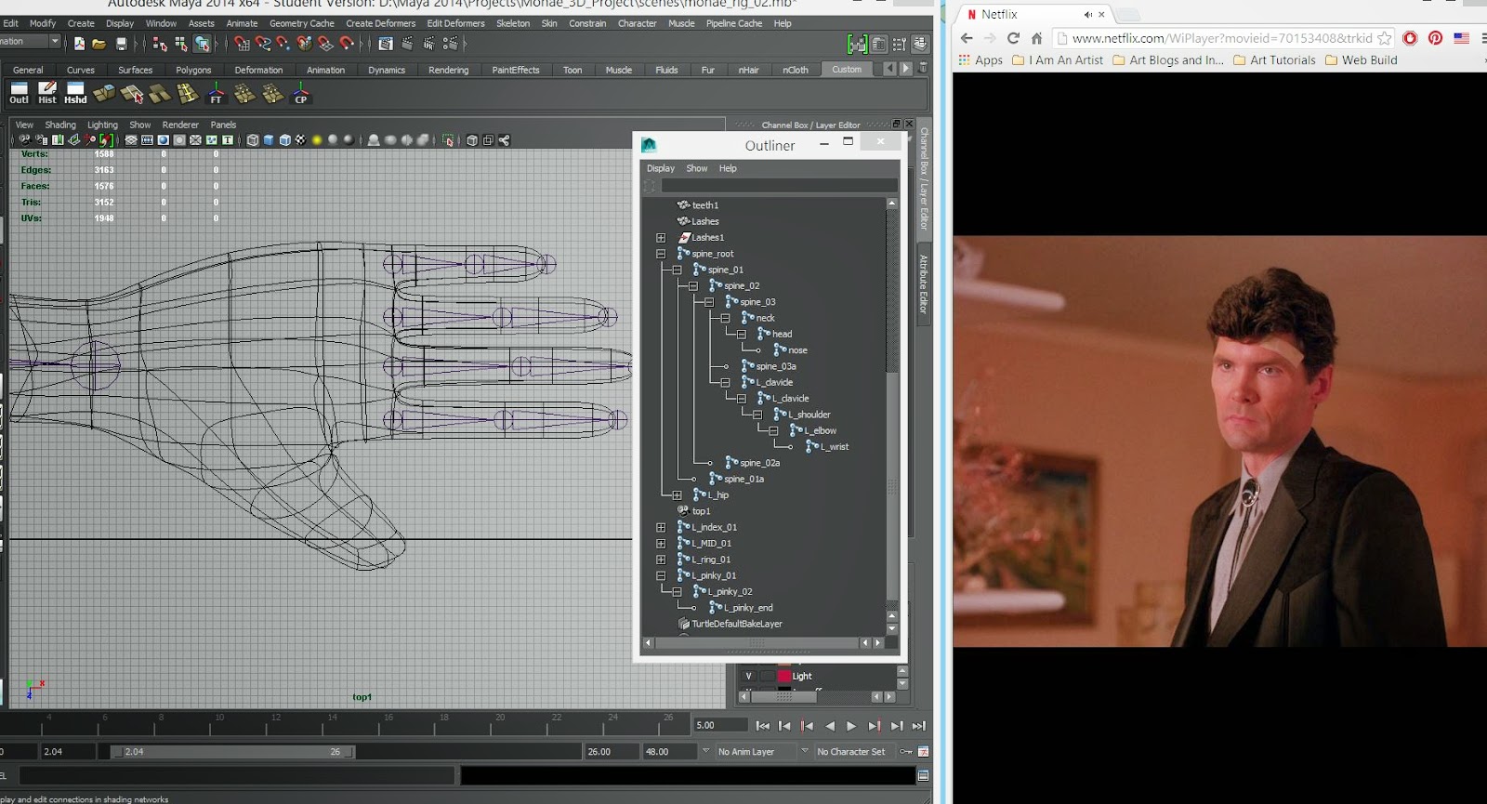Expand the L_ring_01 joint in the Outliner
This screenshot has height=804, width=1487.
(661, 560)
